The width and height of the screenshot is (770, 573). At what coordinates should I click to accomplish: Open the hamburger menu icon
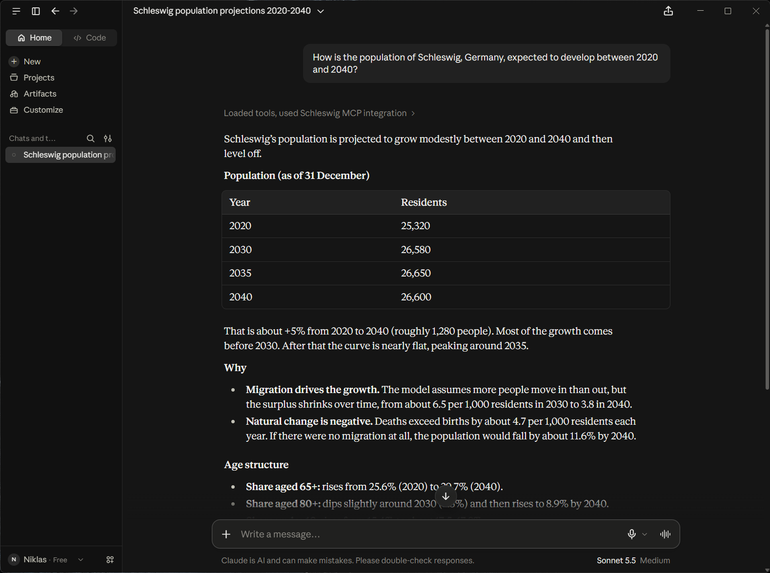tap(16, 11)
